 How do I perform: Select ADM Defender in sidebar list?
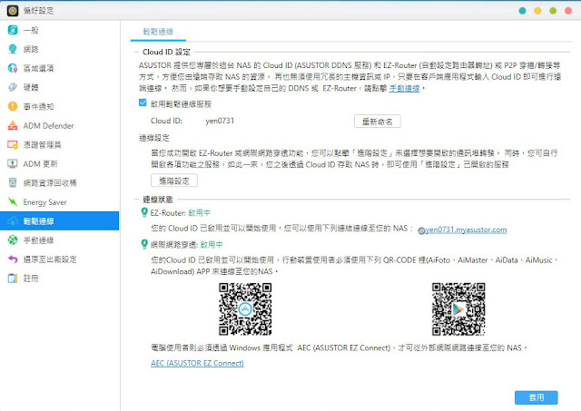(59, 125)
